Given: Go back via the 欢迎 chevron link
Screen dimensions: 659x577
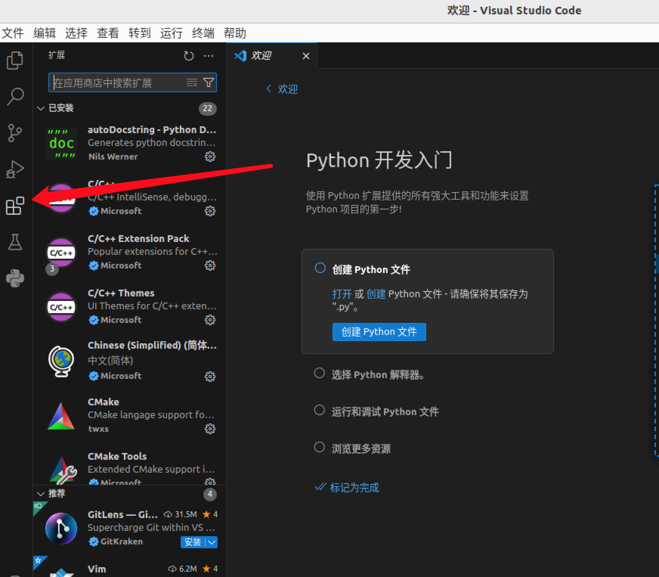Looking at the screenshot, I should [x=282, y=89].
